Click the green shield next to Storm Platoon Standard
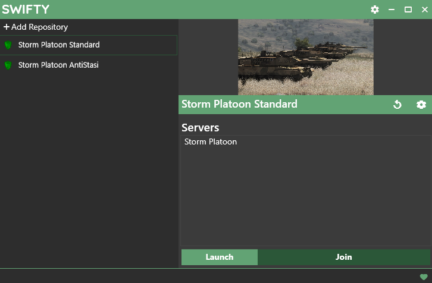Viewport: 432px width, 283px height. tap(8, 45)
